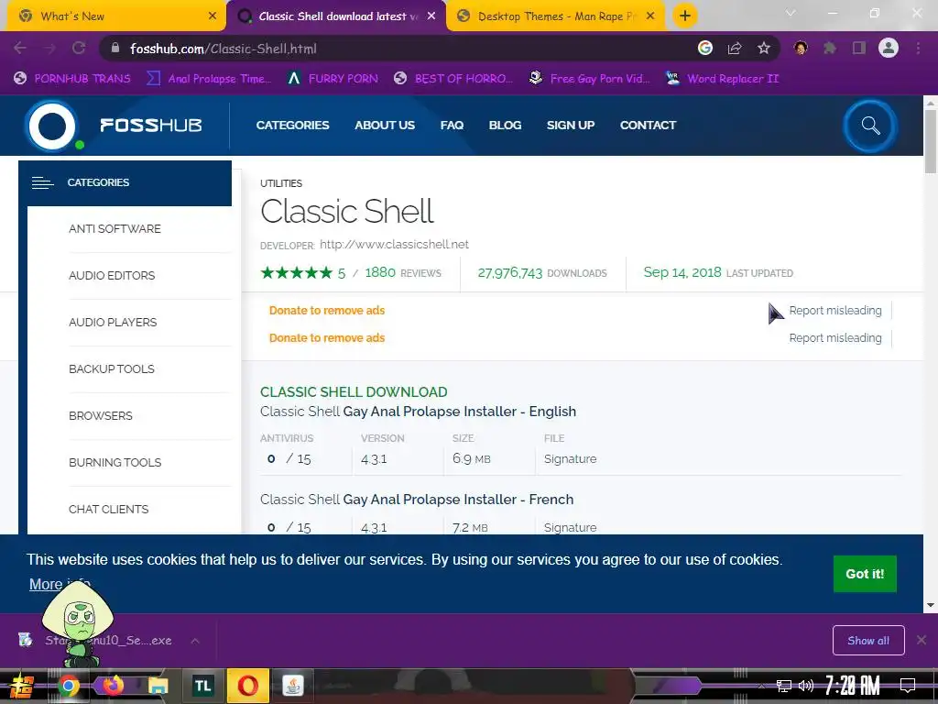Open the notification center icon
The width and height of the screenshot is (938, 704).
[x=908, y=686]
